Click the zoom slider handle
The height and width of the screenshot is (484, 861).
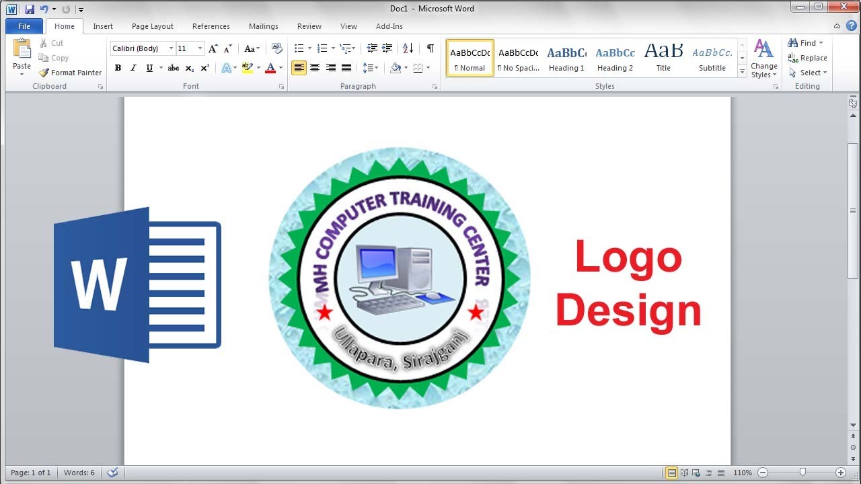802,473
